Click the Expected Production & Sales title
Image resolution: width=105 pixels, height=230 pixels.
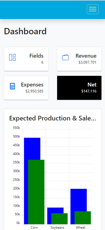tap(53, 118)
